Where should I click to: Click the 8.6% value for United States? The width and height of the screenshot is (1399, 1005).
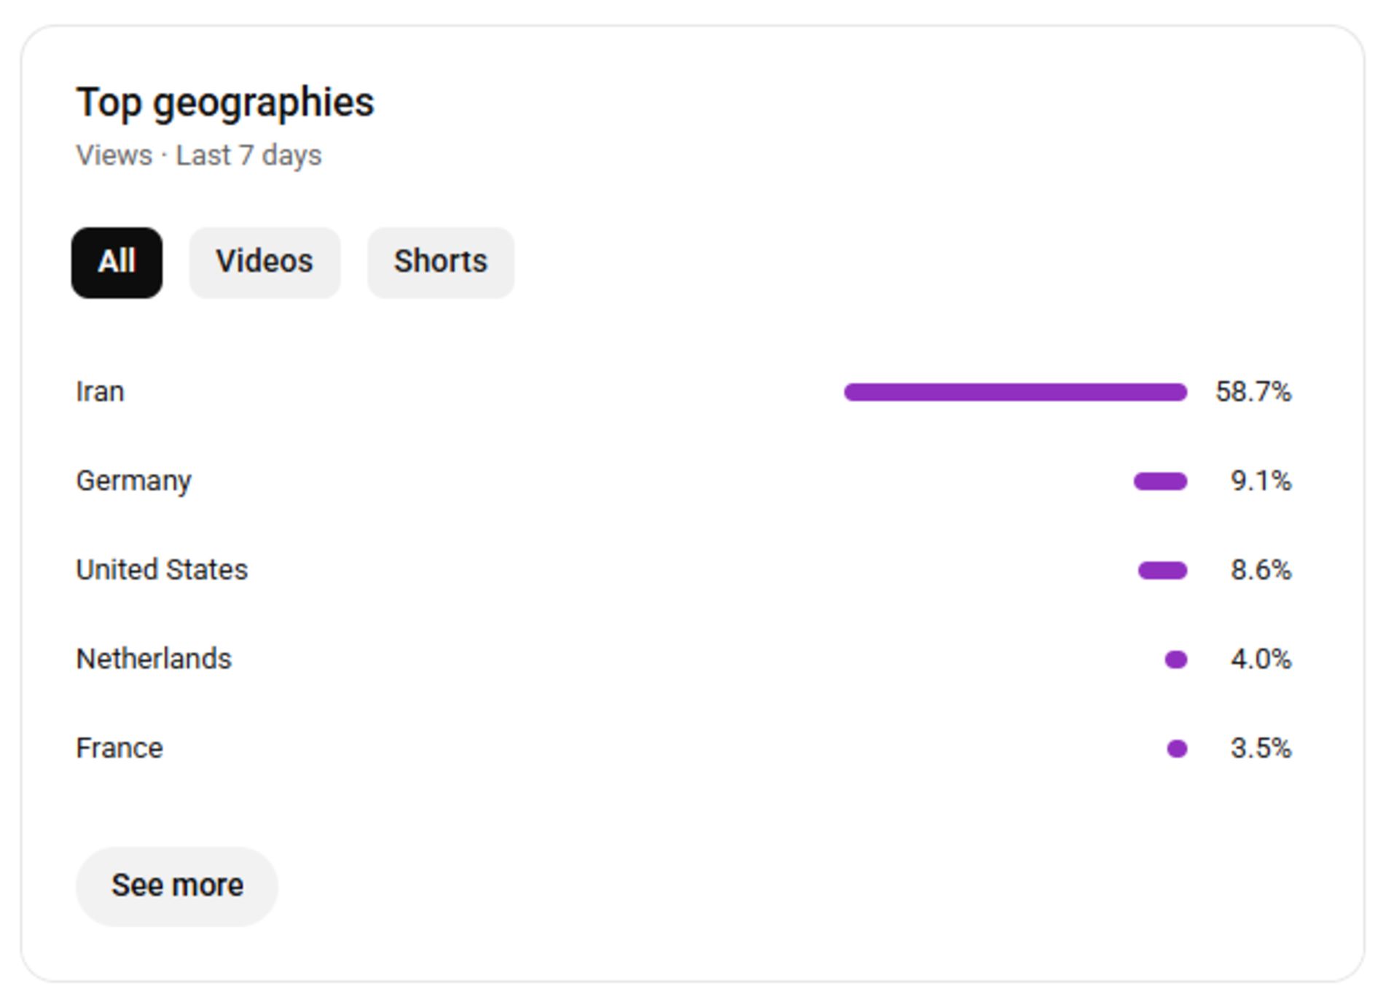(x=1261, y=570)
